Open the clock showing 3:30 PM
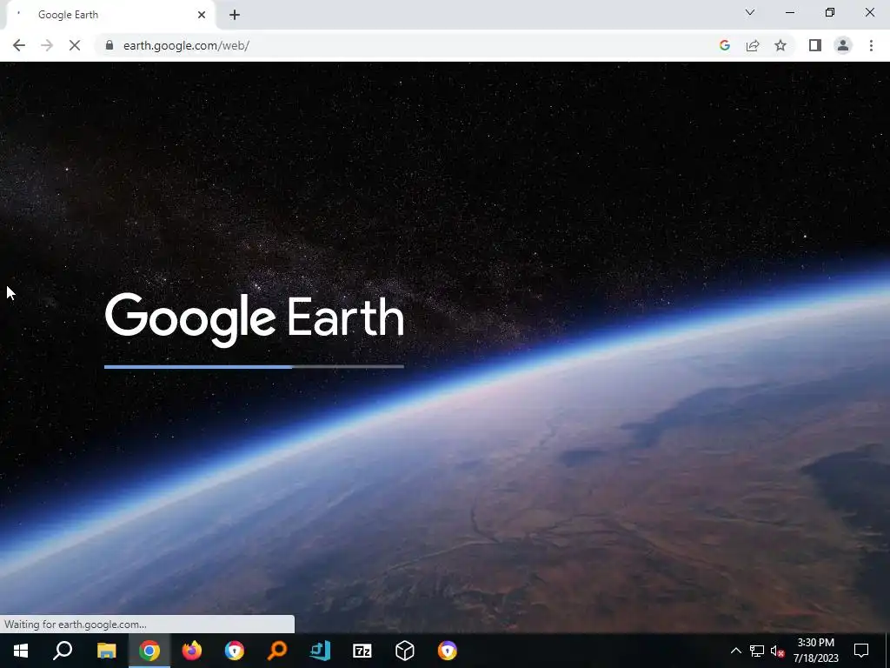The image size is (890, 668). click(815, 651)
